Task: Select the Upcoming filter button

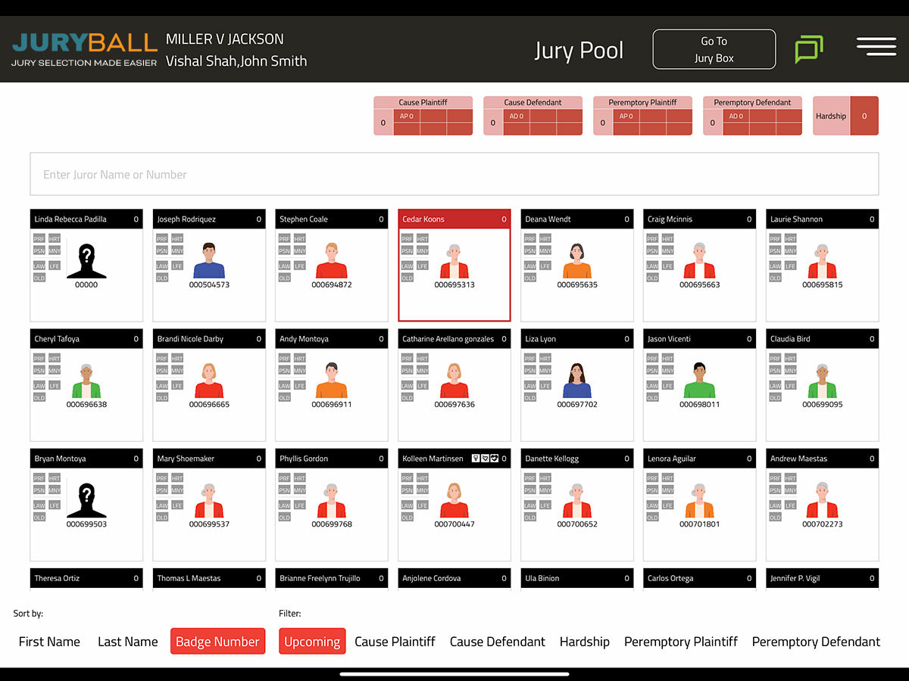Action: click(x=312, y=642)
